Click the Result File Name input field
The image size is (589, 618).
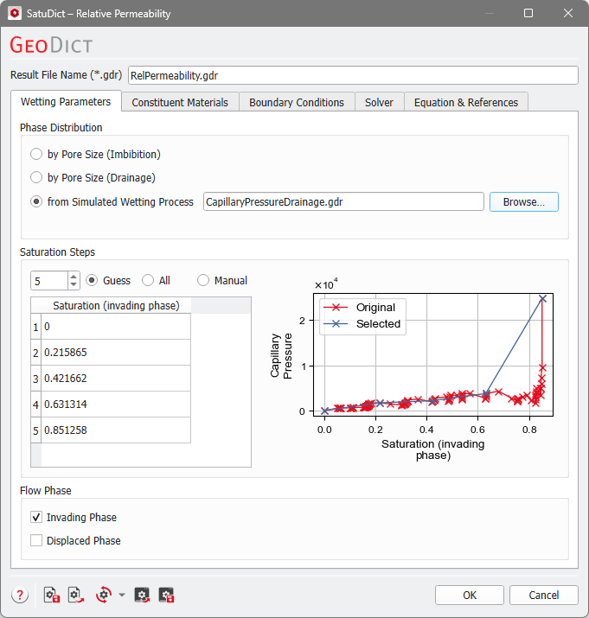click(x=353, y=75)
